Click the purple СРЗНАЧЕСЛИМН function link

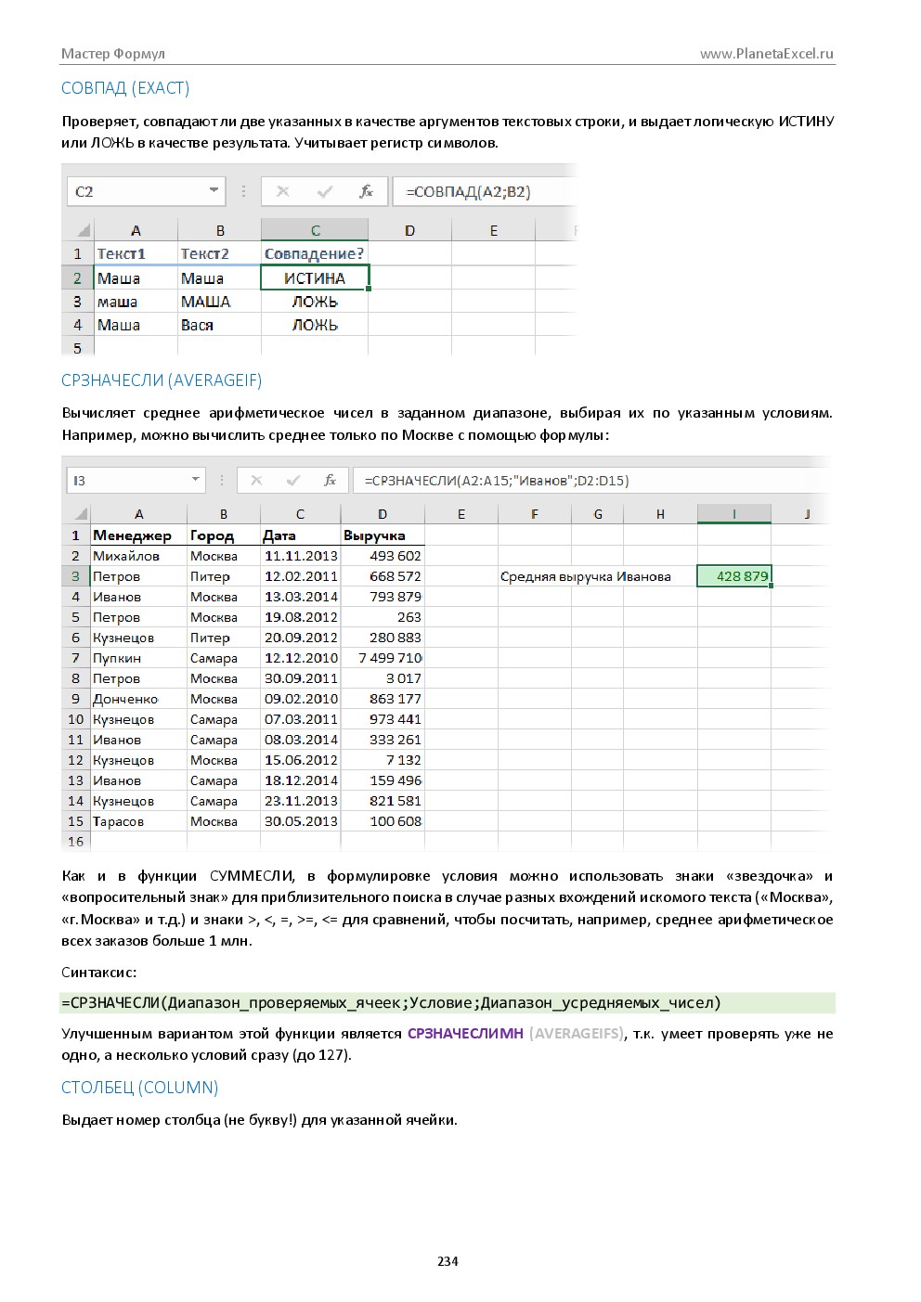[x=465, y=1033]
